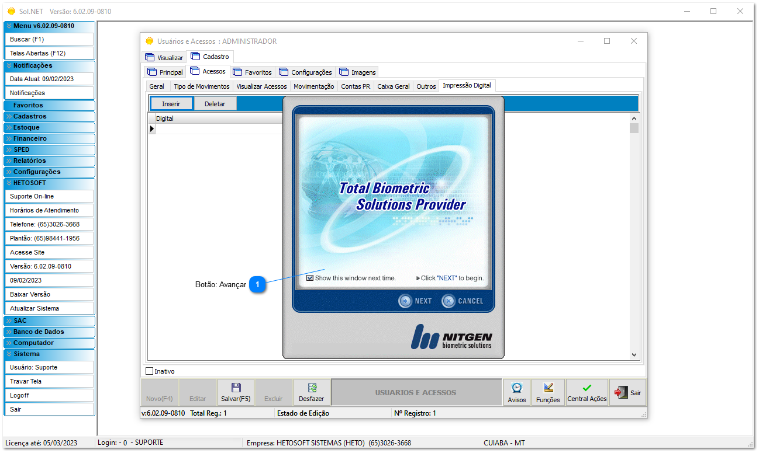Image resolution: width=759 pixels, height=453 pixels.
Task: Enable the Inativo checkbox
Action: click(x=149, y=371)
